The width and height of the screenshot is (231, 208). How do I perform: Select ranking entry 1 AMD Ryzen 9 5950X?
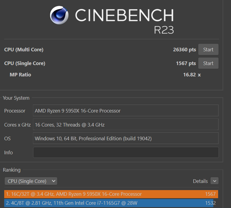(x=111, y=194)
